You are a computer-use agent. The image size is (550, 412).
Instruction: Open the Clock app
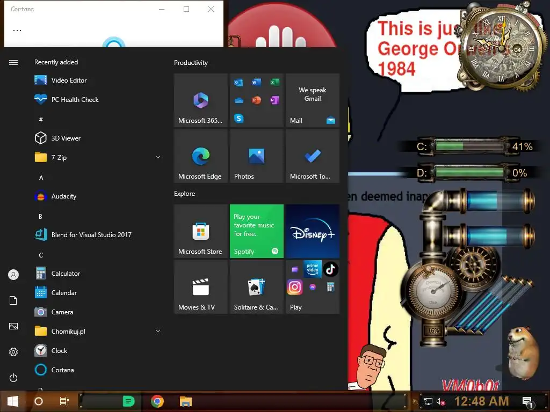tap(98, 350)
